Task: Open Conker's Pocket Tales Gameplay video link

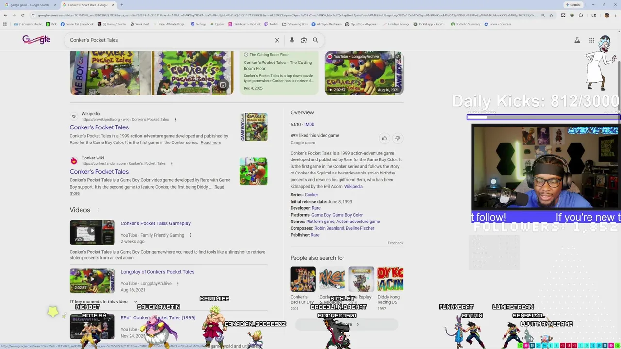Action: pos(156,223)
